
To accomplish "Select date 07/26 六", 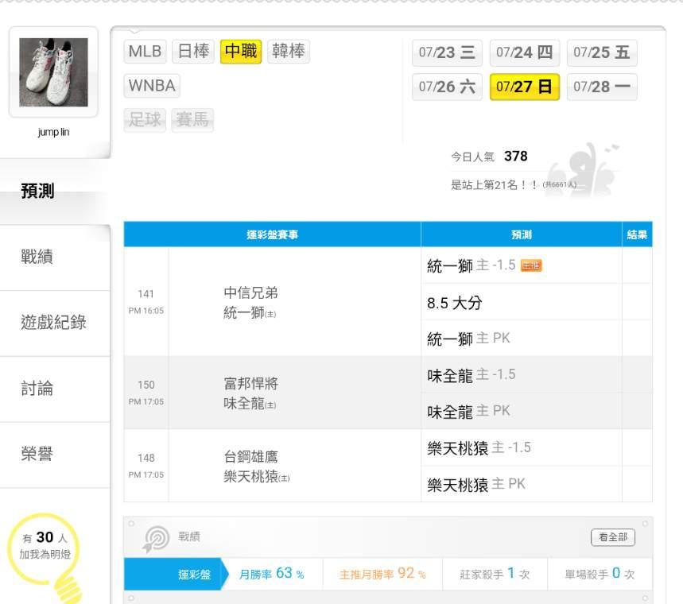I will point(447,87).
